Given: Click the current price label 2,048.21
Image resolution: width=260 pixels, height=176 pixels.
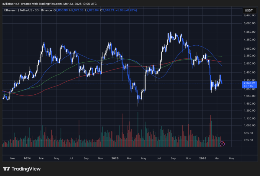Looking at the screenshot, I should click(249, 83).
